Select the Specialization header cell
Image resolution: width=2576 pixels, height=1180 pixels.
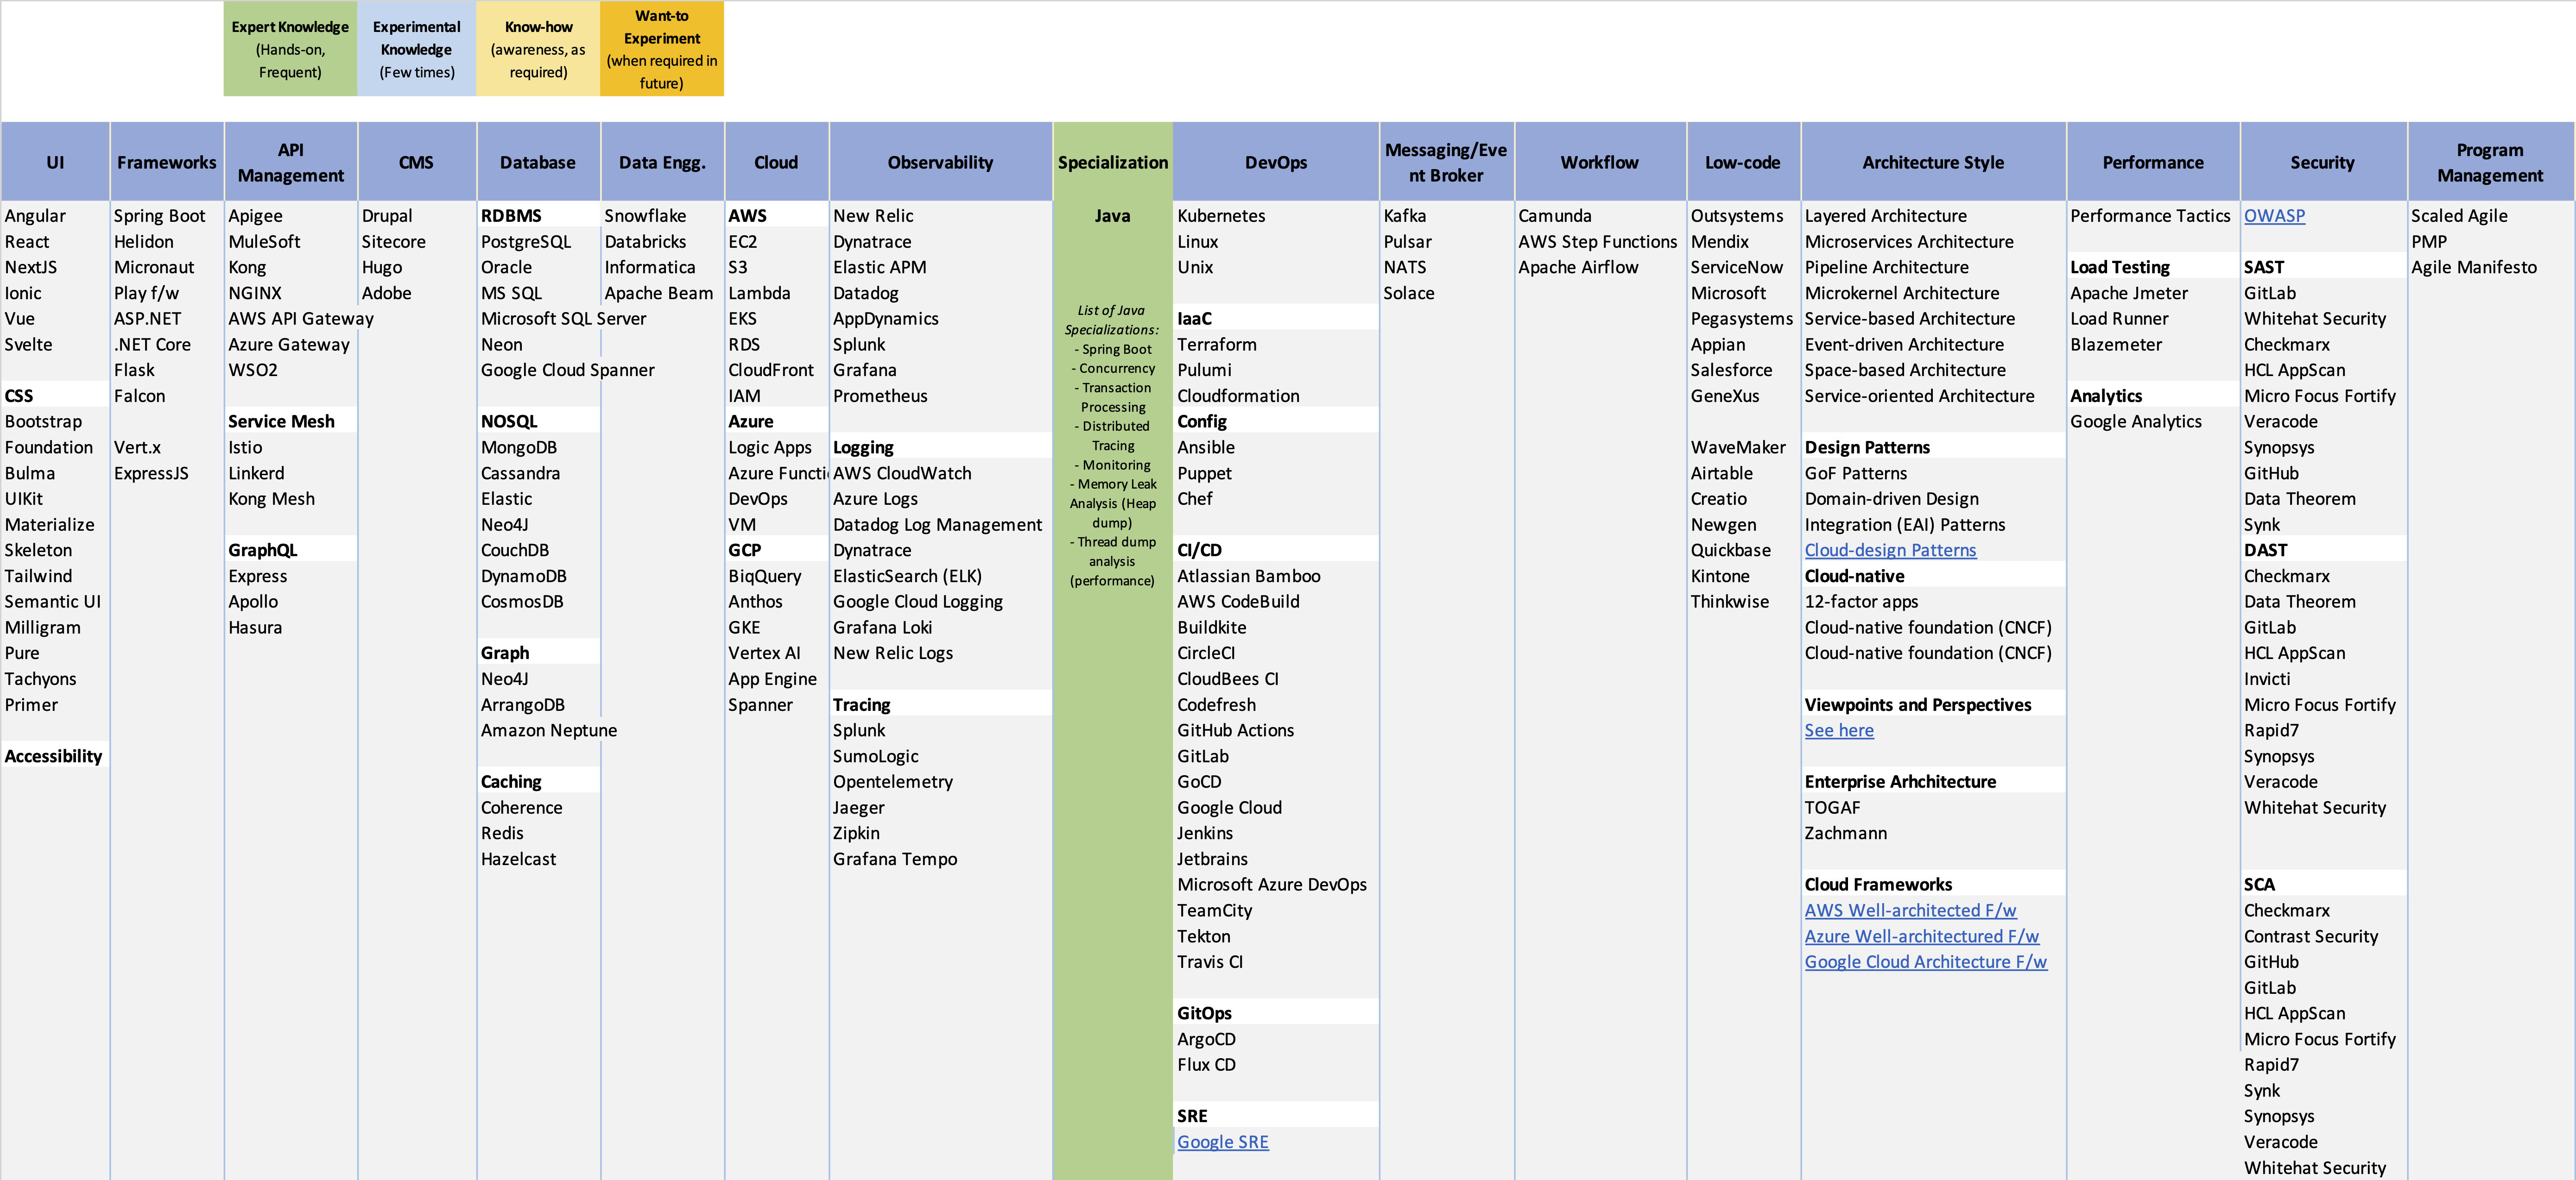click(1112, 162)
